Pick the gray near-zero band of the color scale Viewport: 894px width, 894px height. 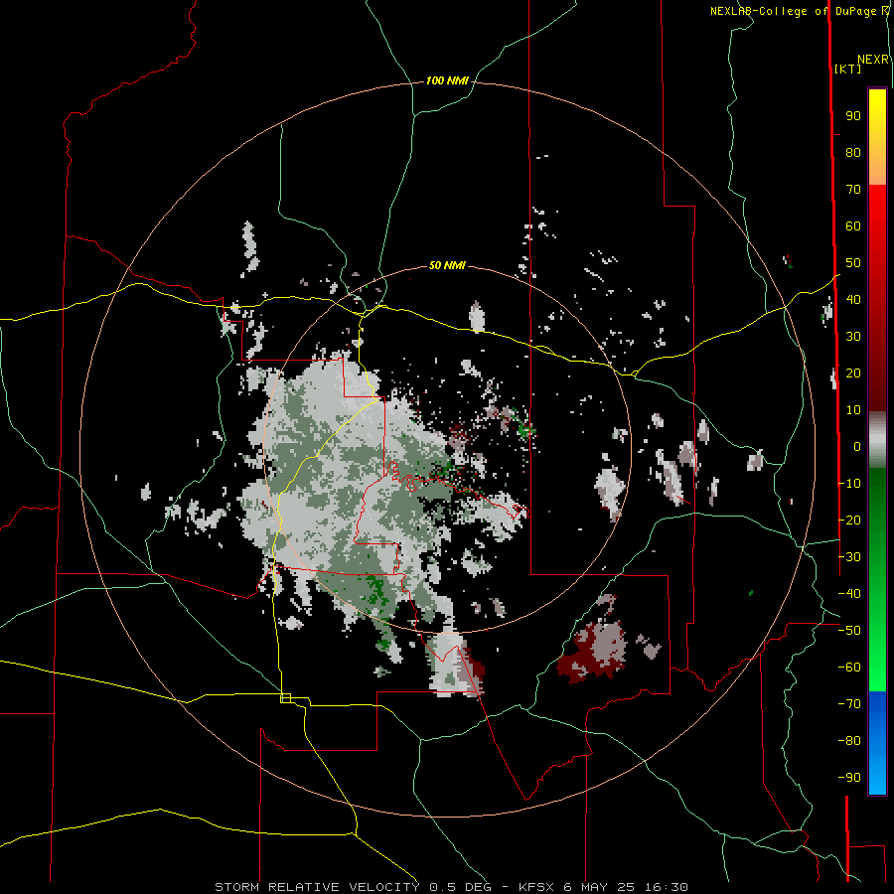click(877, 440)
